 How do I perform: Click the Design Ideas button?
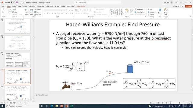point(166,11)
